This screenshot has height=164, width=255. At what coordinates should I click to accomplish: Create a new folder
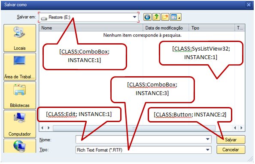point(165,17)
